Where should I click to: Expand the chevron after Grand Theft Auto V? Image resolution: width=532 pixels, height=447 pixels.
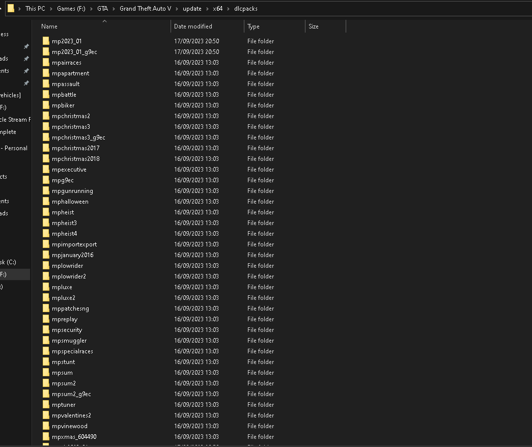tap(177, 9)
